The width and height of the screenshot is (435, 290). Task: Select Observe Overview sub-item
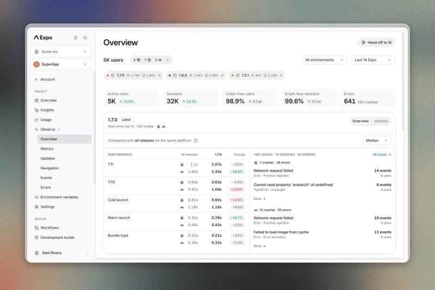[x=64, y=139]
